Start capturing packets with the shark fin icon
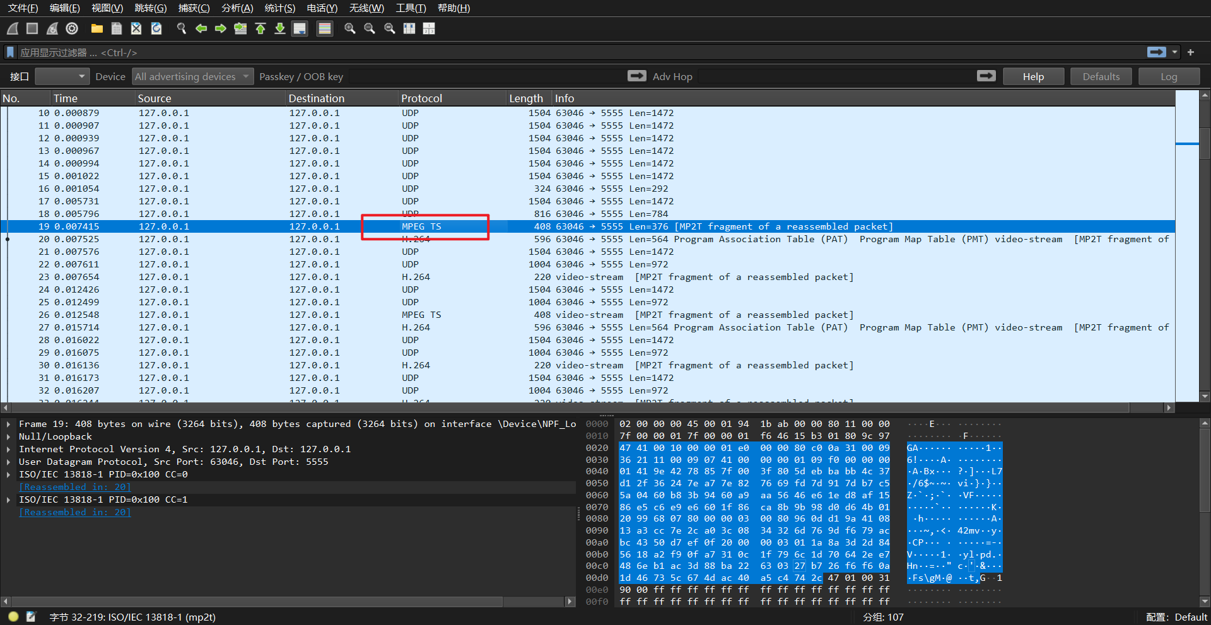1211x625 pixels. point(13,28)
